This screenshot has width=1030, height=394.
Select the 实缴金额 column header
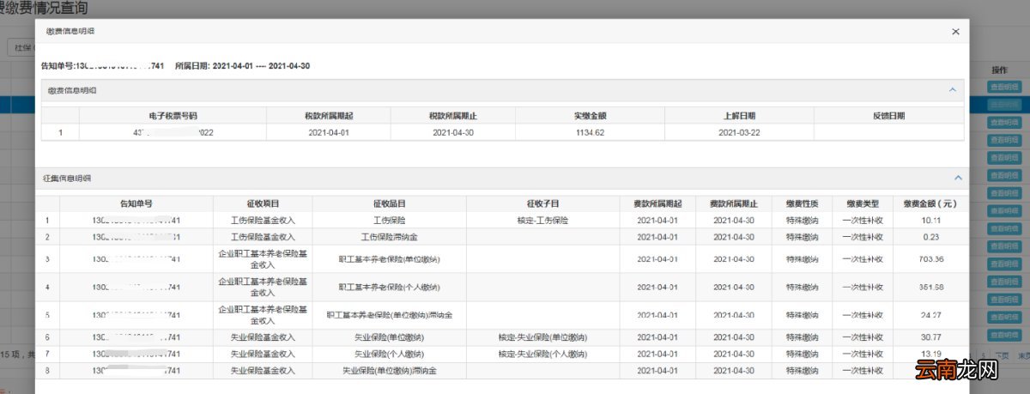590,115
